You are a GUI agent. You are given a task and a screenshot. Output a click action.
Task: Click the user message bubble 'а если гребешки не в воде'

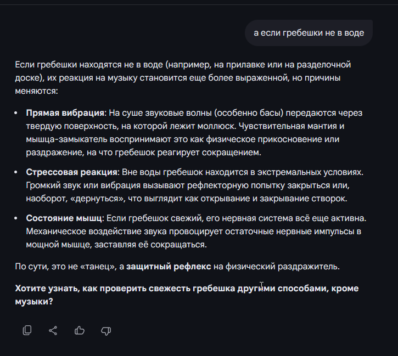[x=309, y=33]
